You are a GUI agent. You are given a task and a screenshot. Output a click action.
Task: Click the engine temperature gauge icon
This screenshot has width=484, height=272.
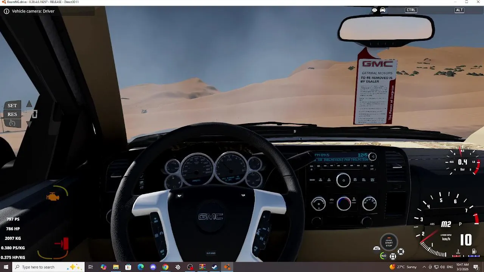click(x=458, y=252)
